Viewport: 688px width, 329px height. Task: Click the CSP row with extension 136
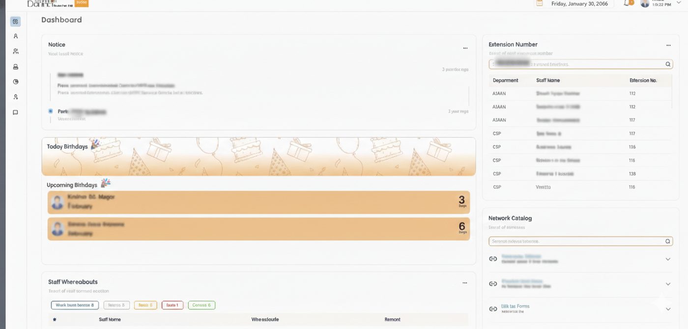580,147
